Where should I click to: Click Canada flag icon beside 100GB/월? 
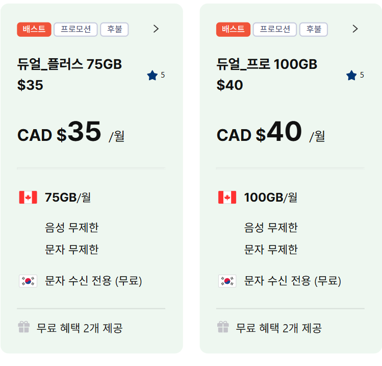tap(227, 197)
